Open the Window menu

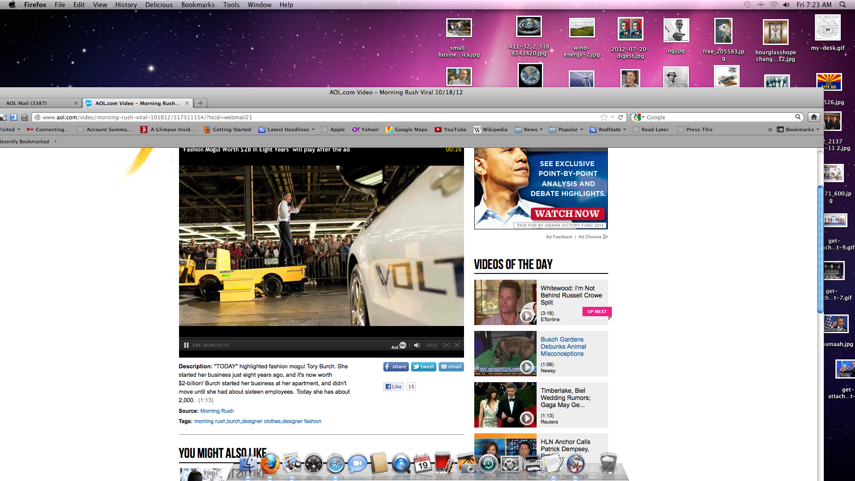pyautogui.click(x=259, y=5)
